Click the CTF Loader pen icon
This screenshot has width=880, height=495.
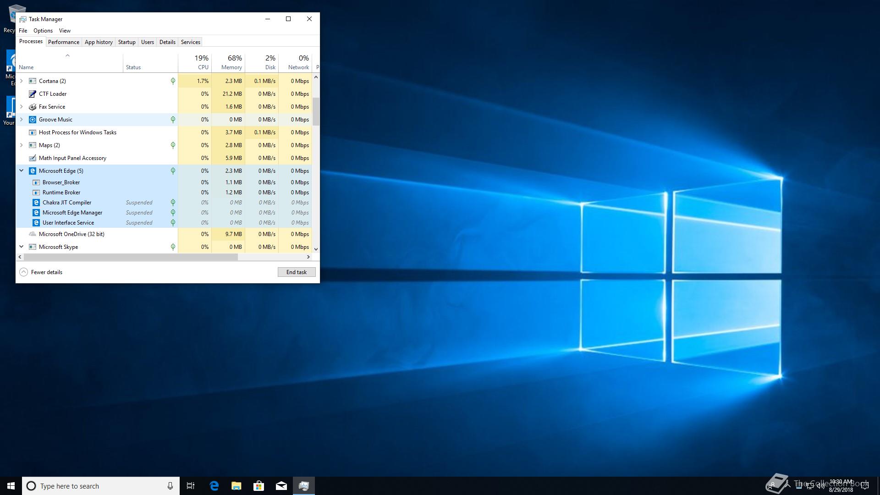pyautogui.click(x=33, y=94)
